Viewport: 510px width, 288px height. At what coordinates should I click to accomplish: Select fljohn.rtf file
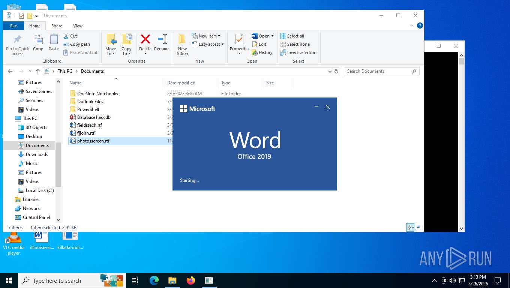pos(85,133)
